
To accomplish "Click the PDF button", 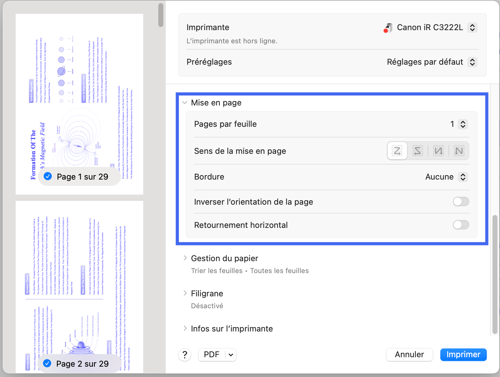I will 212,355.
